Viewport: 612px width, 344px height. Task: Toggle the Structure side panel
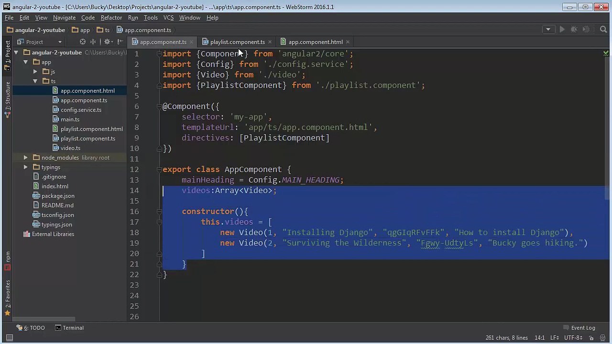7,99
